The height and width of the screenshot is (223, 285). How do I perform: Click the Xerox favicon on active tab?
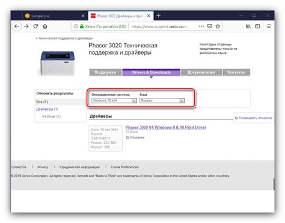(x=93, y=16)
